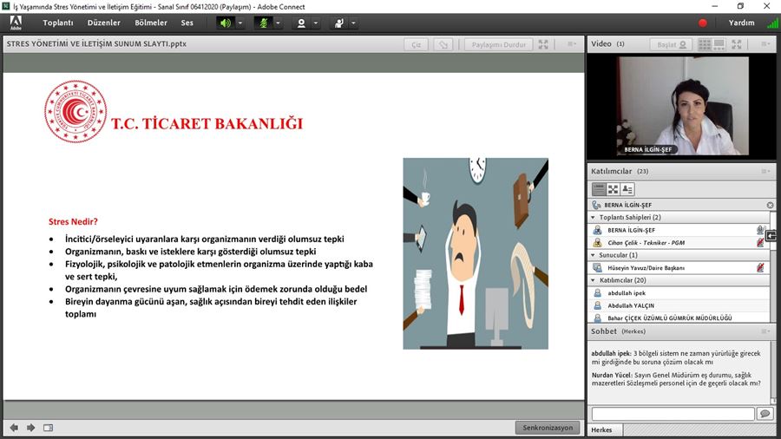781x439 pixels.
Task: Click the chat message input field
Action: click(x=672, y=414)
